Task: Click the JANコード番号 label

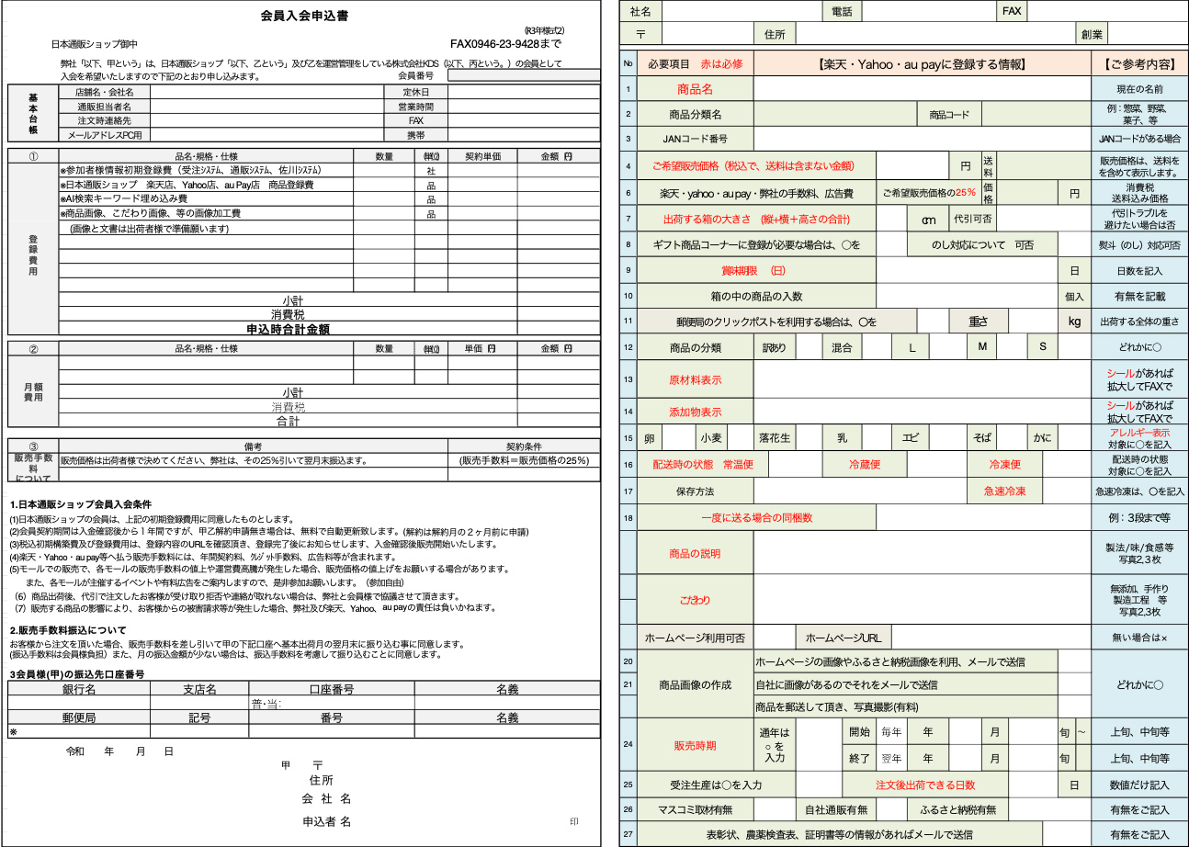Action: coord(696,139)
